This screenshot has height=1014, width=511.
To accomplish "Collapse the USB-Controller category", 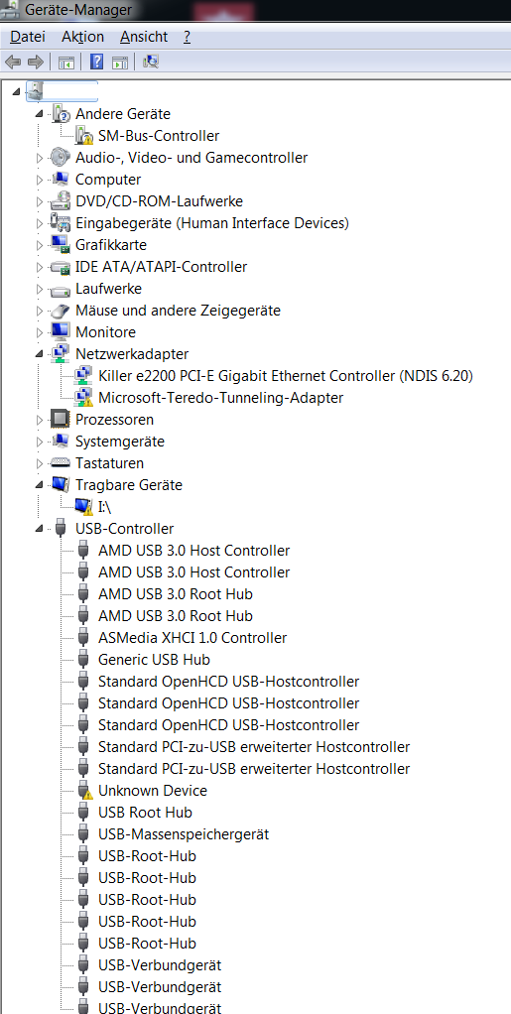I will point(40,529).
